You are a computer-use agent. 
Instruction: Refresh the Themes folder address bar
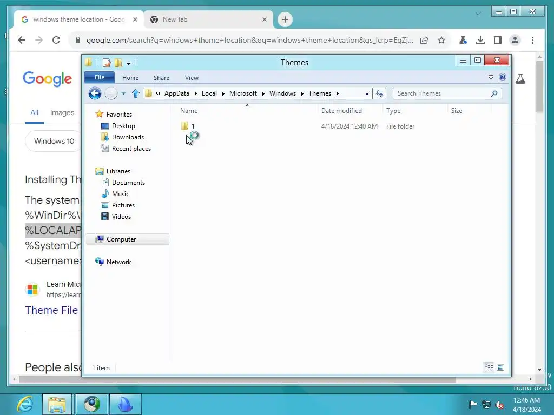tap(379, 93)
